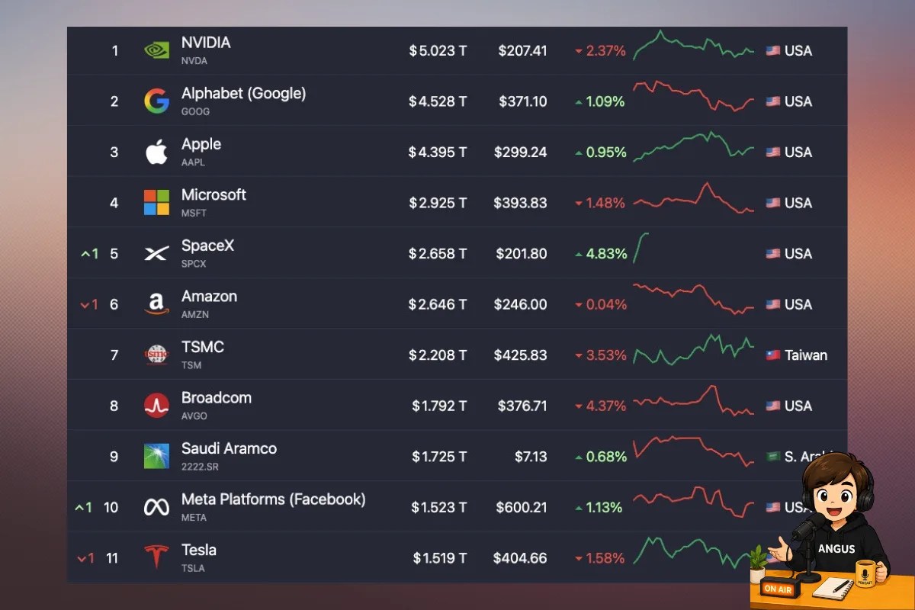Open the TSMC company link
The width and height of the screenshot is (915, 610).
coord(203,347)
